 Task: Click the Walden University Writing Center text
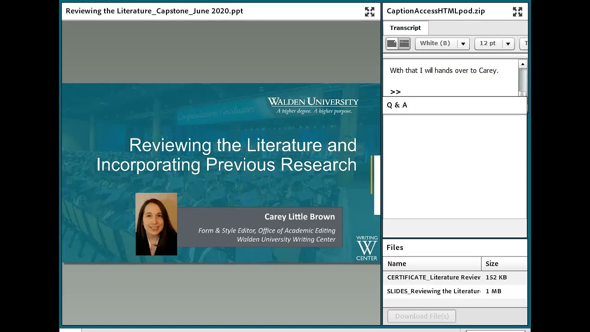click(x=286, y=239)
